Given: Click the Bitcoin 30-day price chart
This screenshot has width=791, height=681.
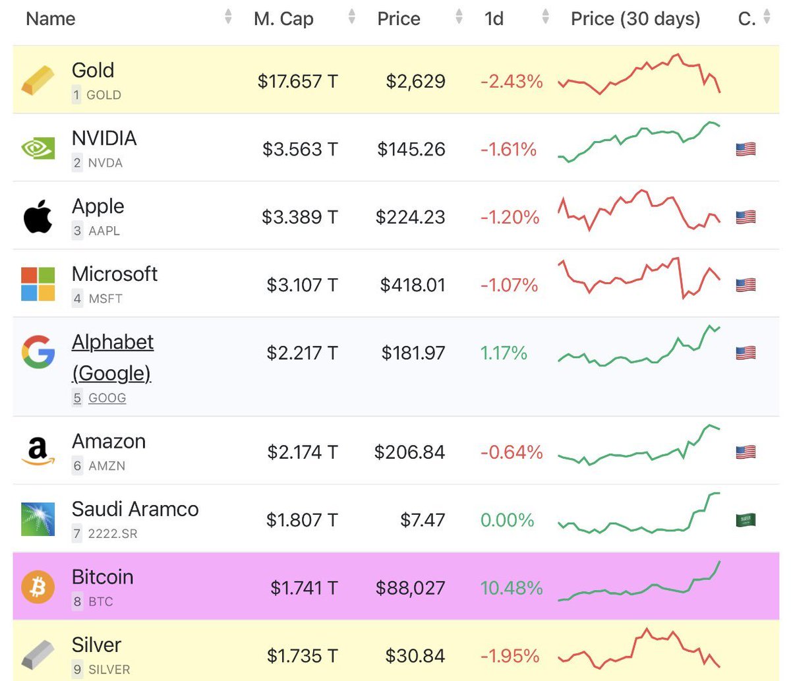Looking at the screenshot, I should point(639,582).
